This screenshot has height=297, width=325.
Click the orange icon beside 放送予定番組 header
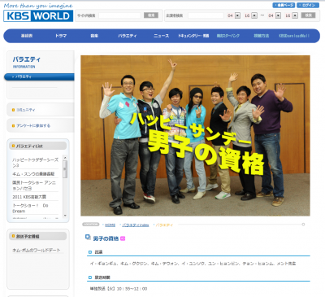(x=13, y=236)
